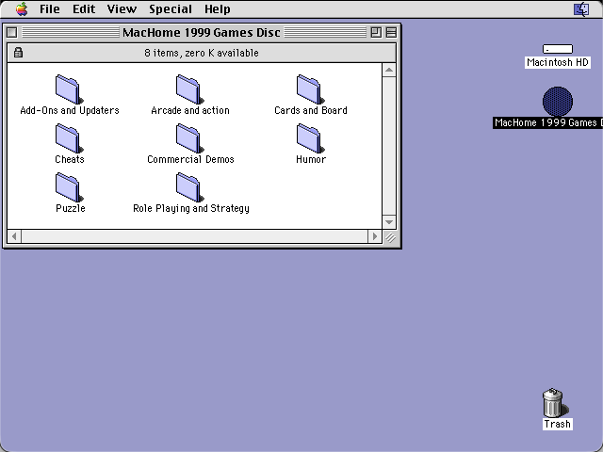Viewport: 603px width, 452px height.
Task: Click the 'Puzzle' label
Action: pyautogui.click(x=71, y=208)
